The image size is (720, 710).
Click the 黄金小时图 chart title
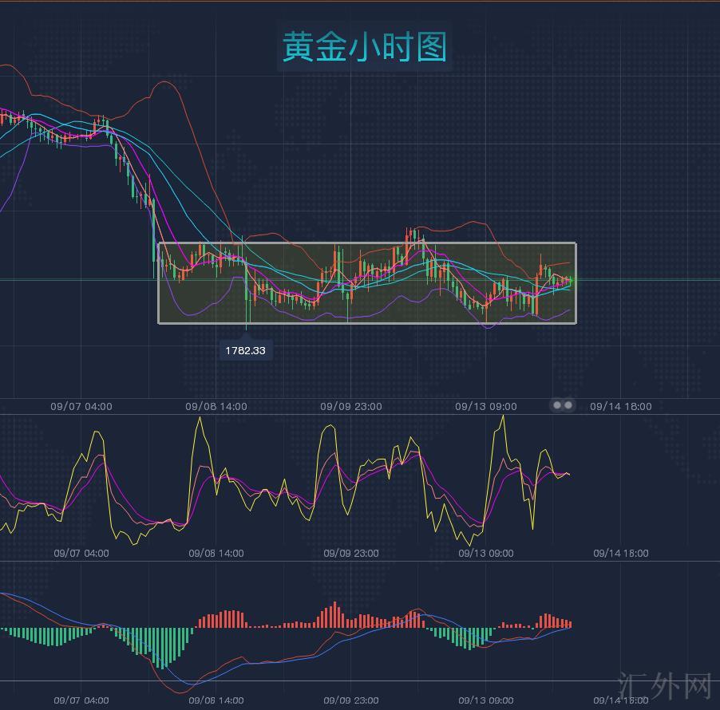pyautogui.click(x=364, y=48)
